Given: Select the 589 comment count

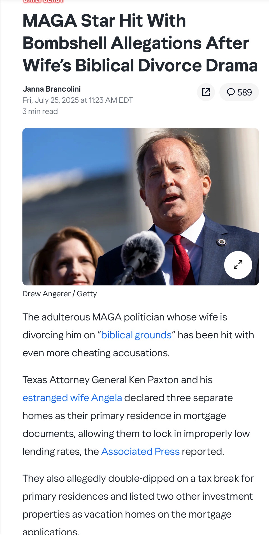Looking at the screenshot, I should point(244,92).
